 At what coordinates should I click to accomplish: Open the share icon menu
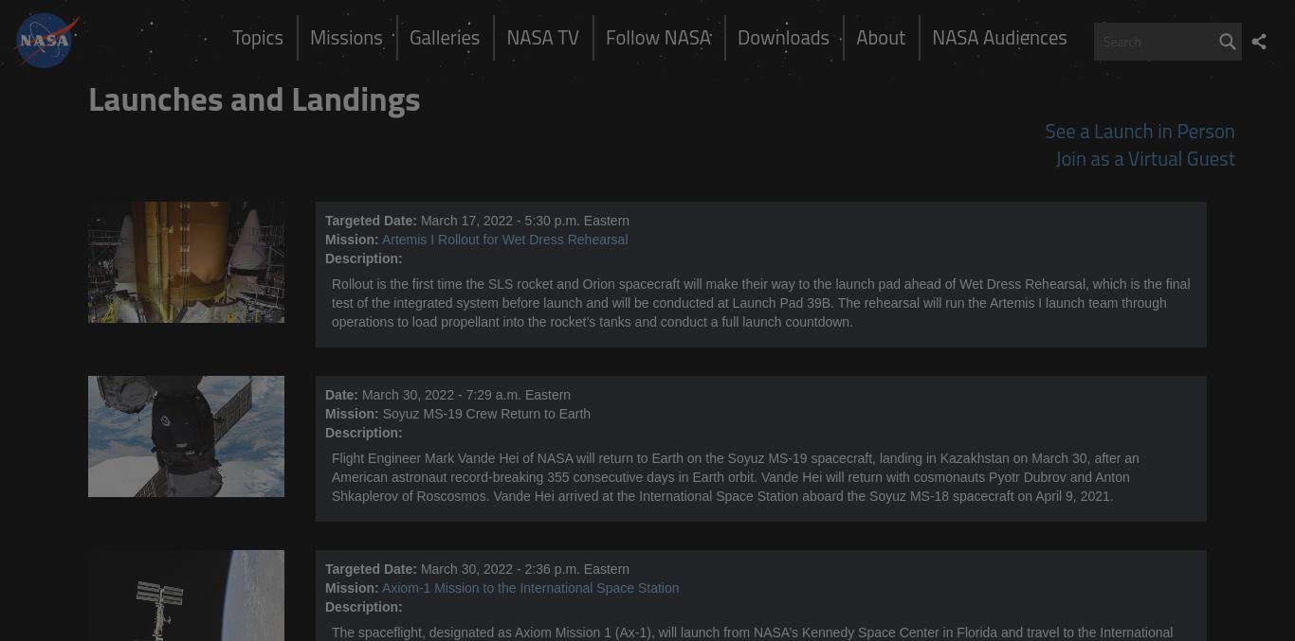[x=1259, y=42]
